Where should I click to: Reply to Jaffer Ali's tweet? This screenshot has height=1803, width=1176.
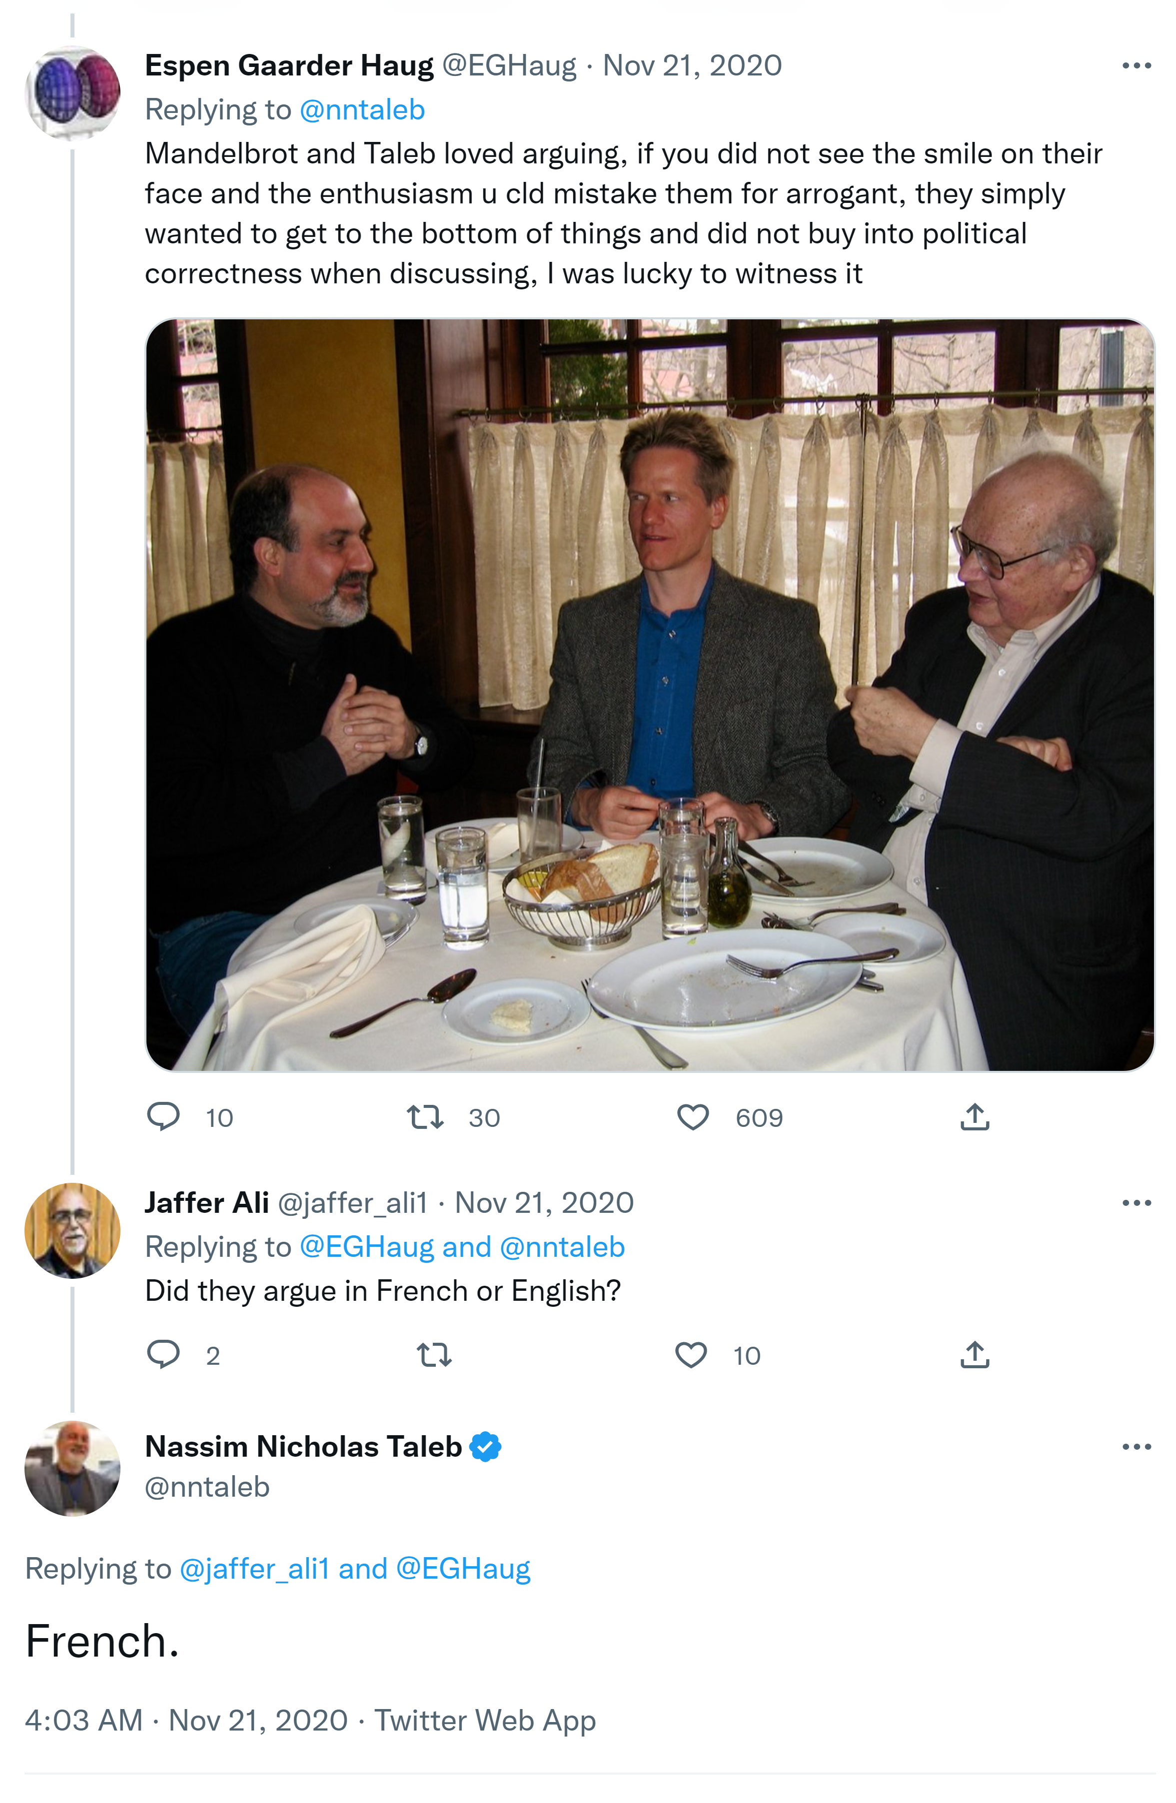[x=163, y=1355]
